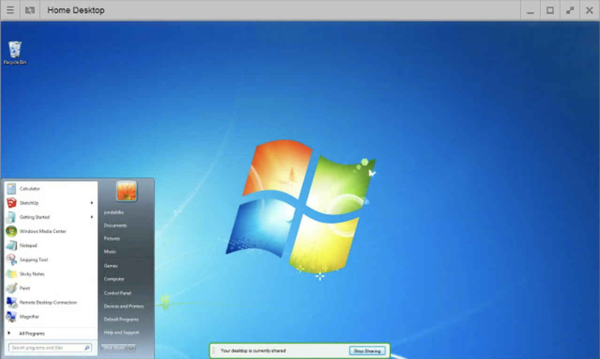The height and width of the screenshot is (359, 600).
Task: Open Sticky Notes
Action: click(51, 274)
